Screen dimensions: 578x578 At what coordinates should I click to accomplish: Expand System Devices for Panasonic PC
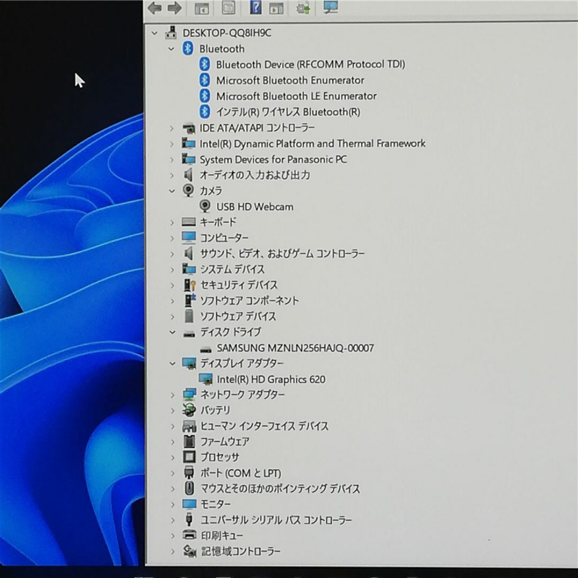[171, 159]
